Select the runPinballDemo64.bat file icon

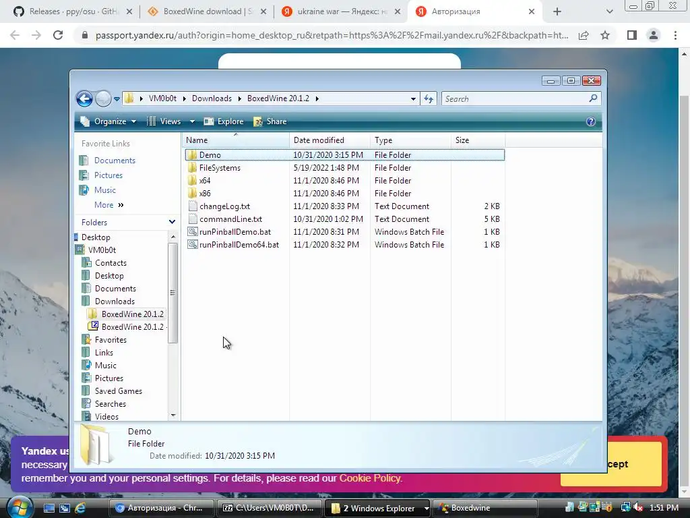click(192, 244)
